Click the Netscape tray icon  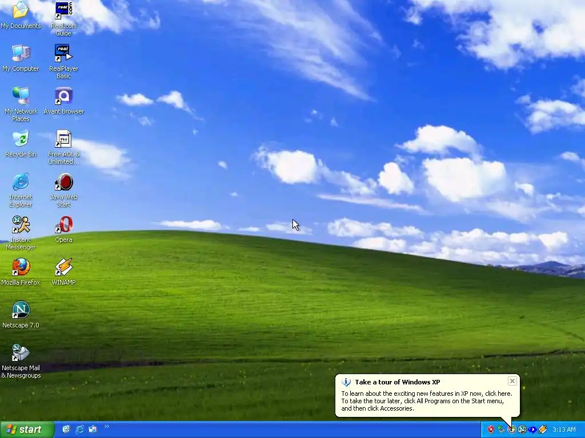click(522, 429)
